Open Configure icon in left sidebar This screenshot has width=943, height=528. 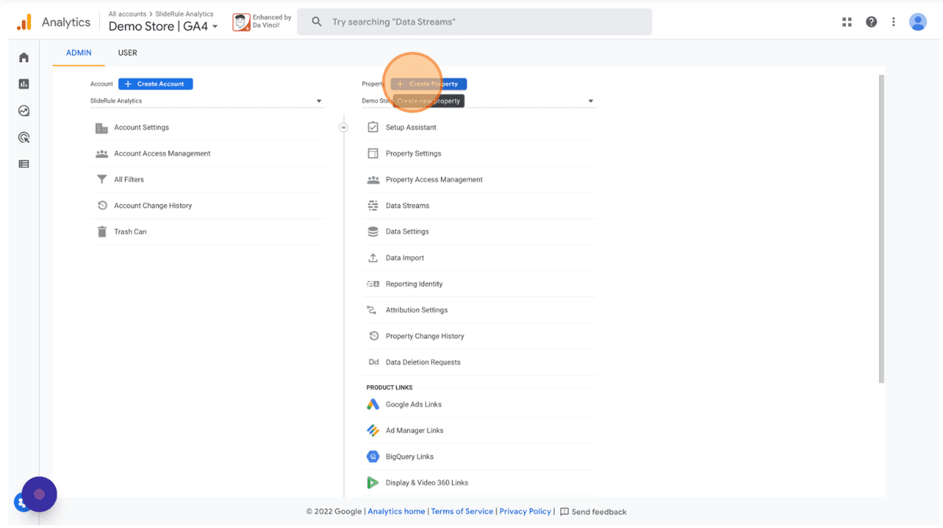point(24,164)
